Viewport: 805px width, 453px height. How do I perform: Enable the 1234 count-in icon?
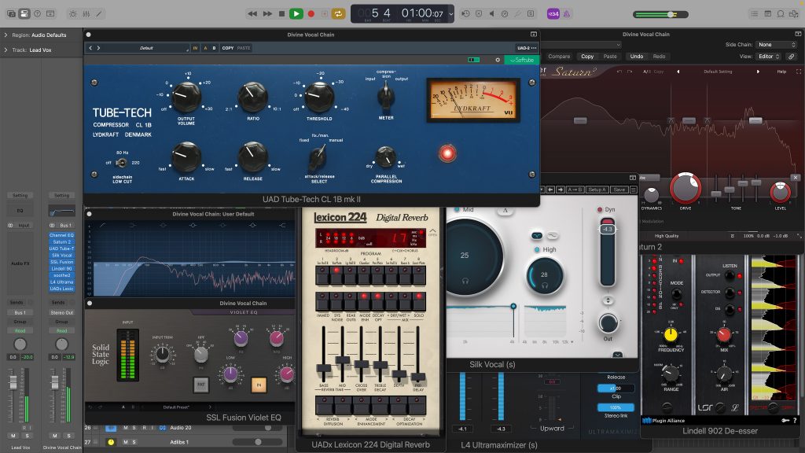coord(553,13)
